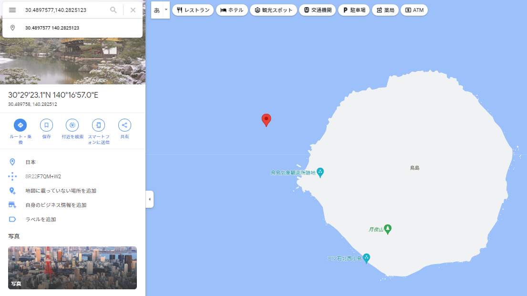Collapse the side panel with the arrow tab
527x296 pixels.
(150, 199)
